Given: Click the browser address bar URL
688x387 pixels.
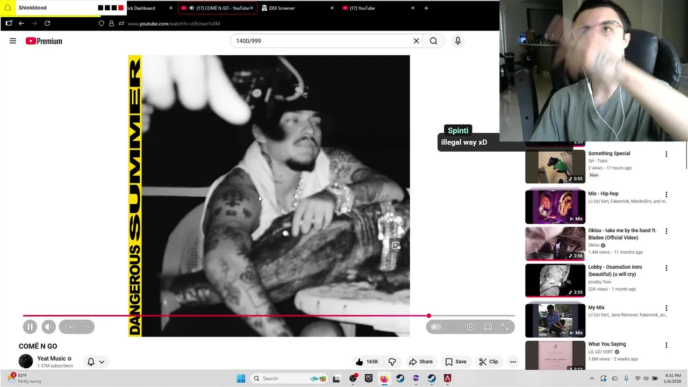Looking at the screenshot, I should click(x=174, y=24).
